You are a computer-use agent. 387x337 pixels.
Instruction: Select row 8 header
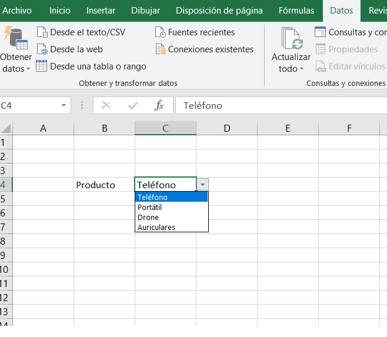6,241
